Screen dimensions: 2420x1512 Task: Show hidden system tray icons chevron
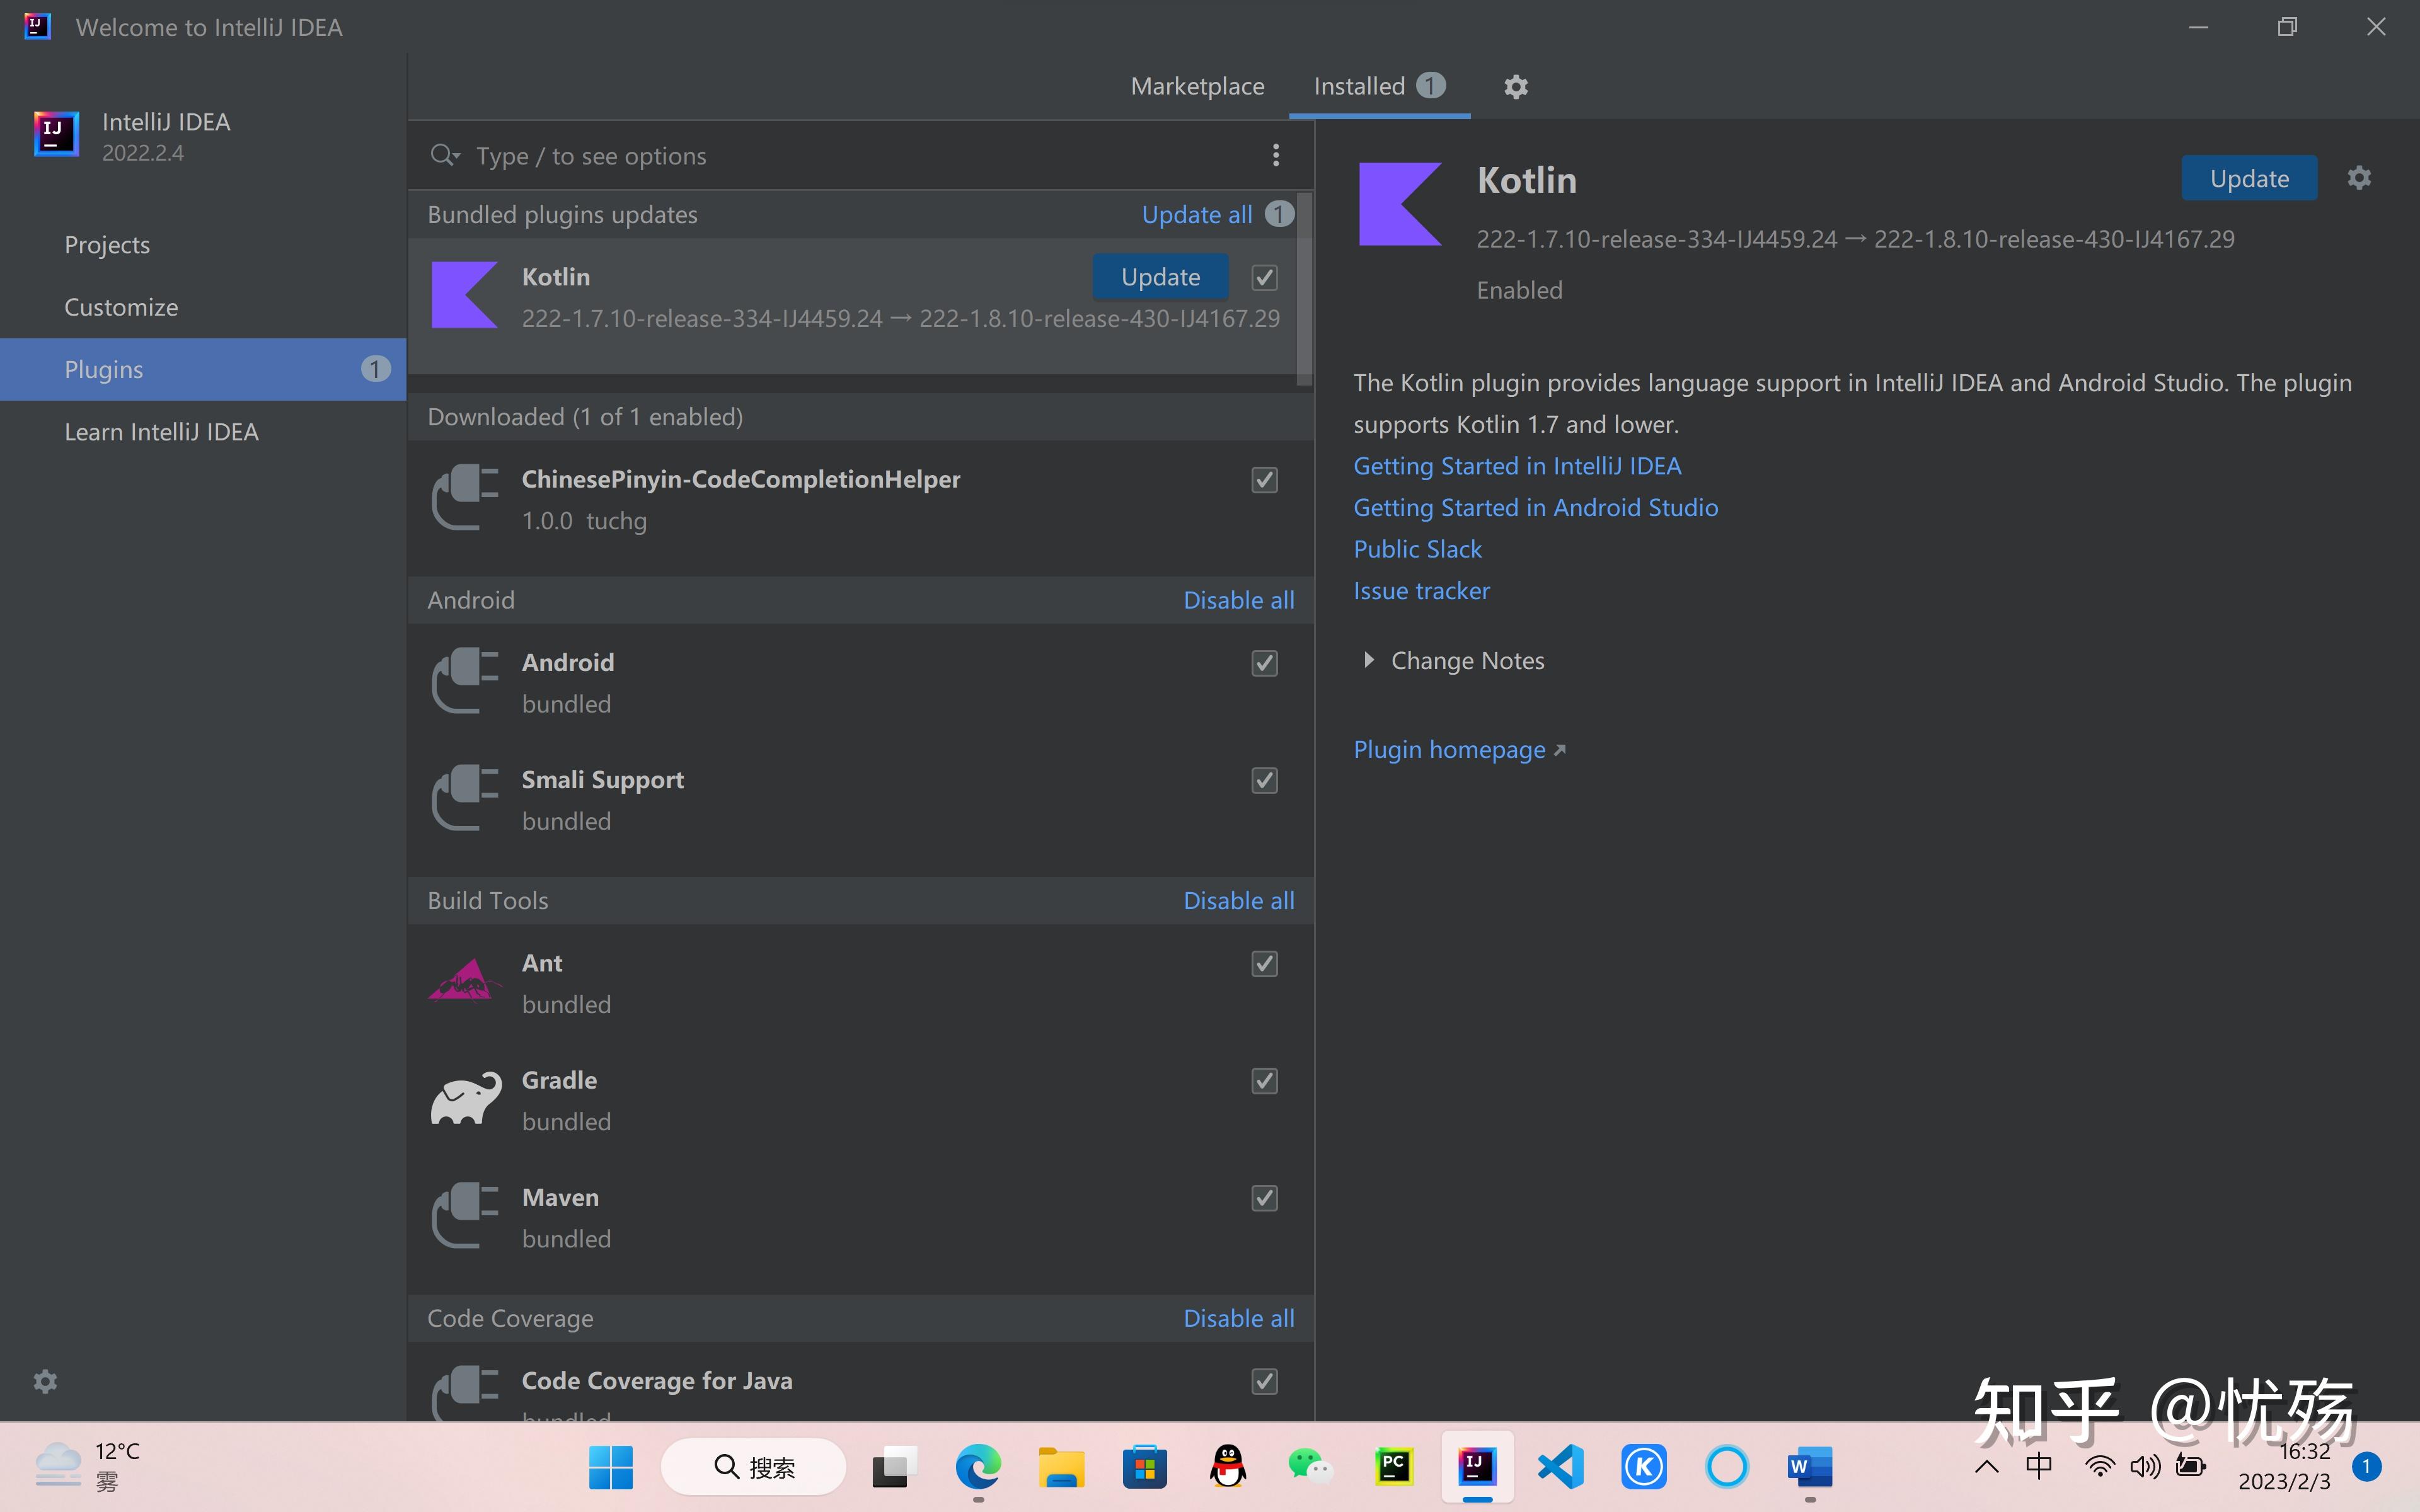[1986, 1467]
